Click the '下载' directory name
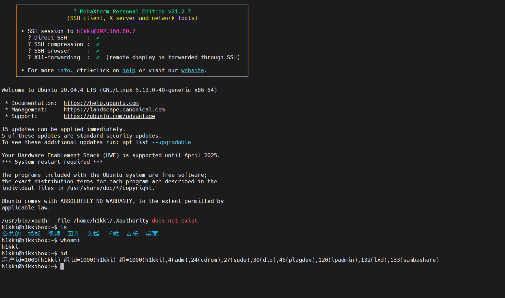This screenshot has height=298, width=505. (113, 234)
